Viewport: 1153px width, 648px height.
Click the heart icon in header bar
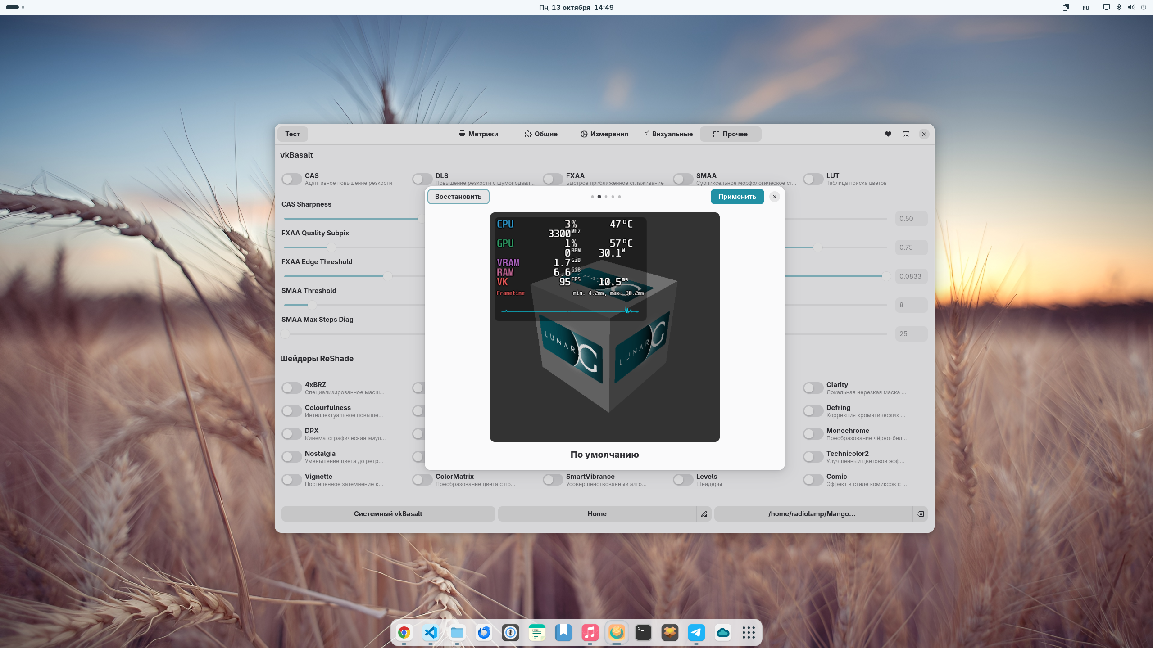tap(888, 134)
